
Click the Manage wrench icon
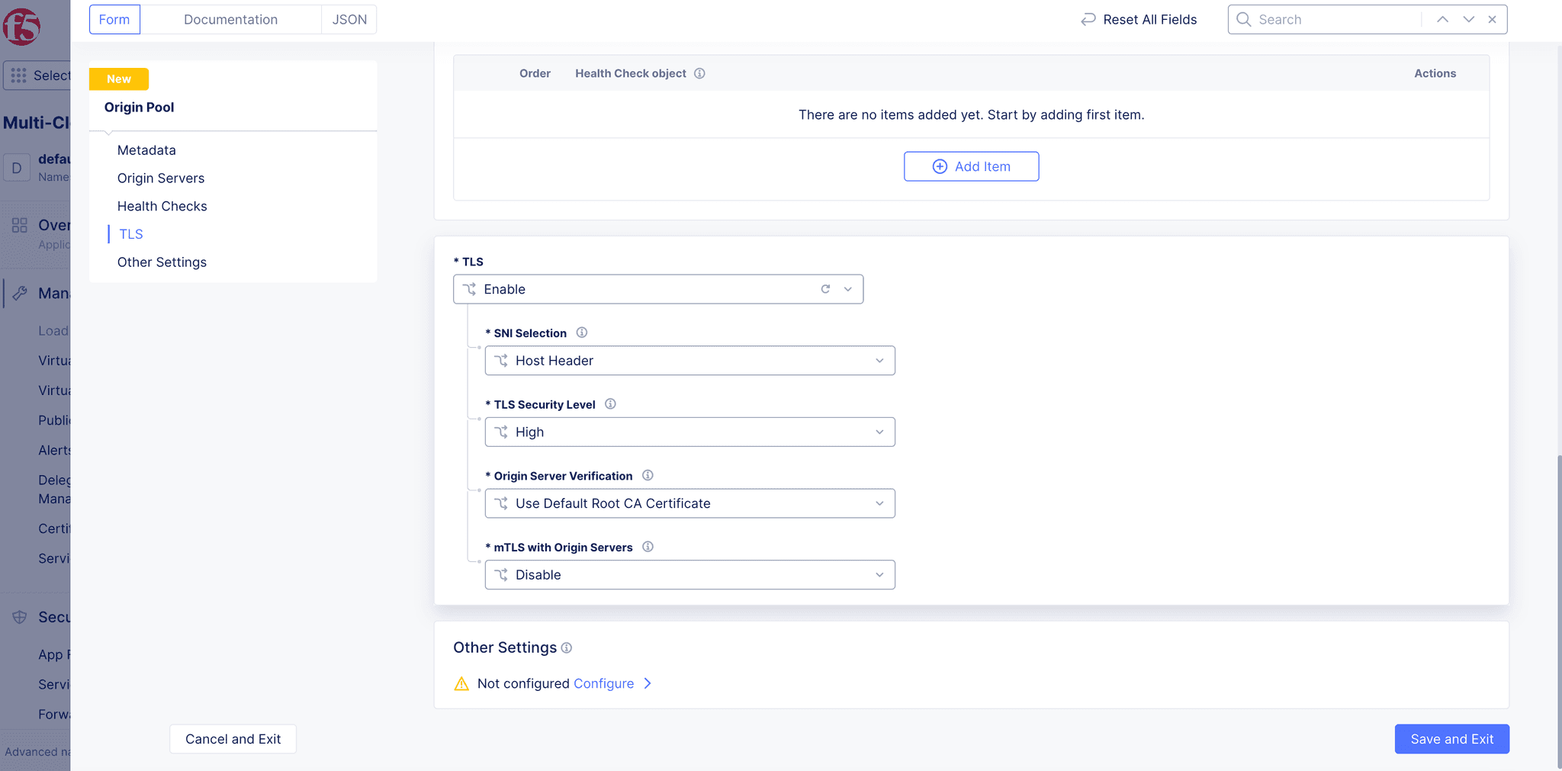(x=20, y=293)
